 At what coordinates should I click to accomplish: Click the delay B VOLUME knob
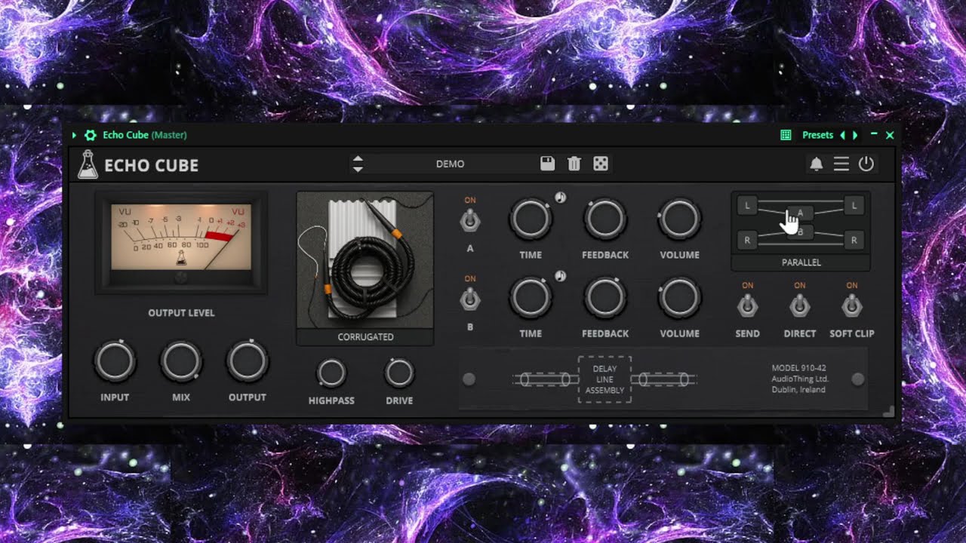(680, 298)
